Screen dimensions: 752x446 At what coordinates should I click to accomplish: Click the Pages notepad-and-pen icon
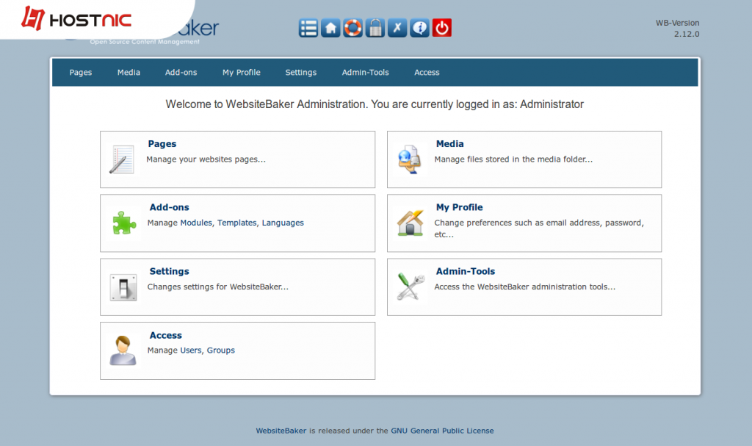[121, 159]
